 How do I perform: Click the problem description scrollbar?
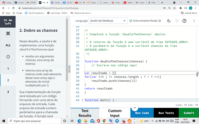(67, 49)
